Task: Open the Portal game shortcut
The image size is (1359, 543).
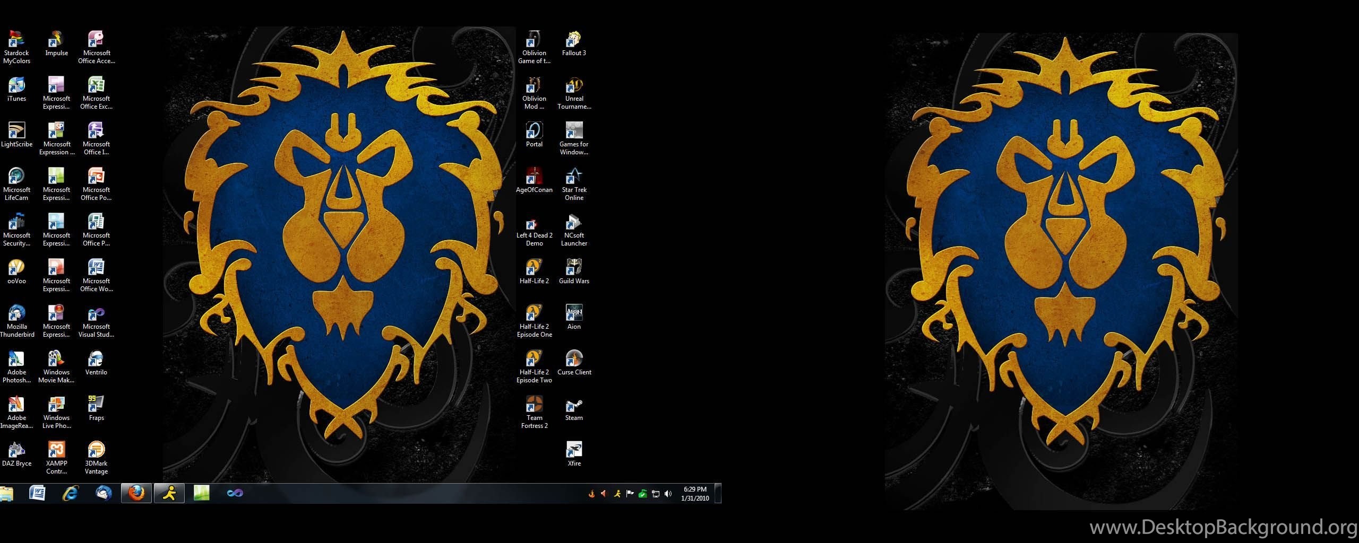Action: pyautogui.click(x=534, y=135)
